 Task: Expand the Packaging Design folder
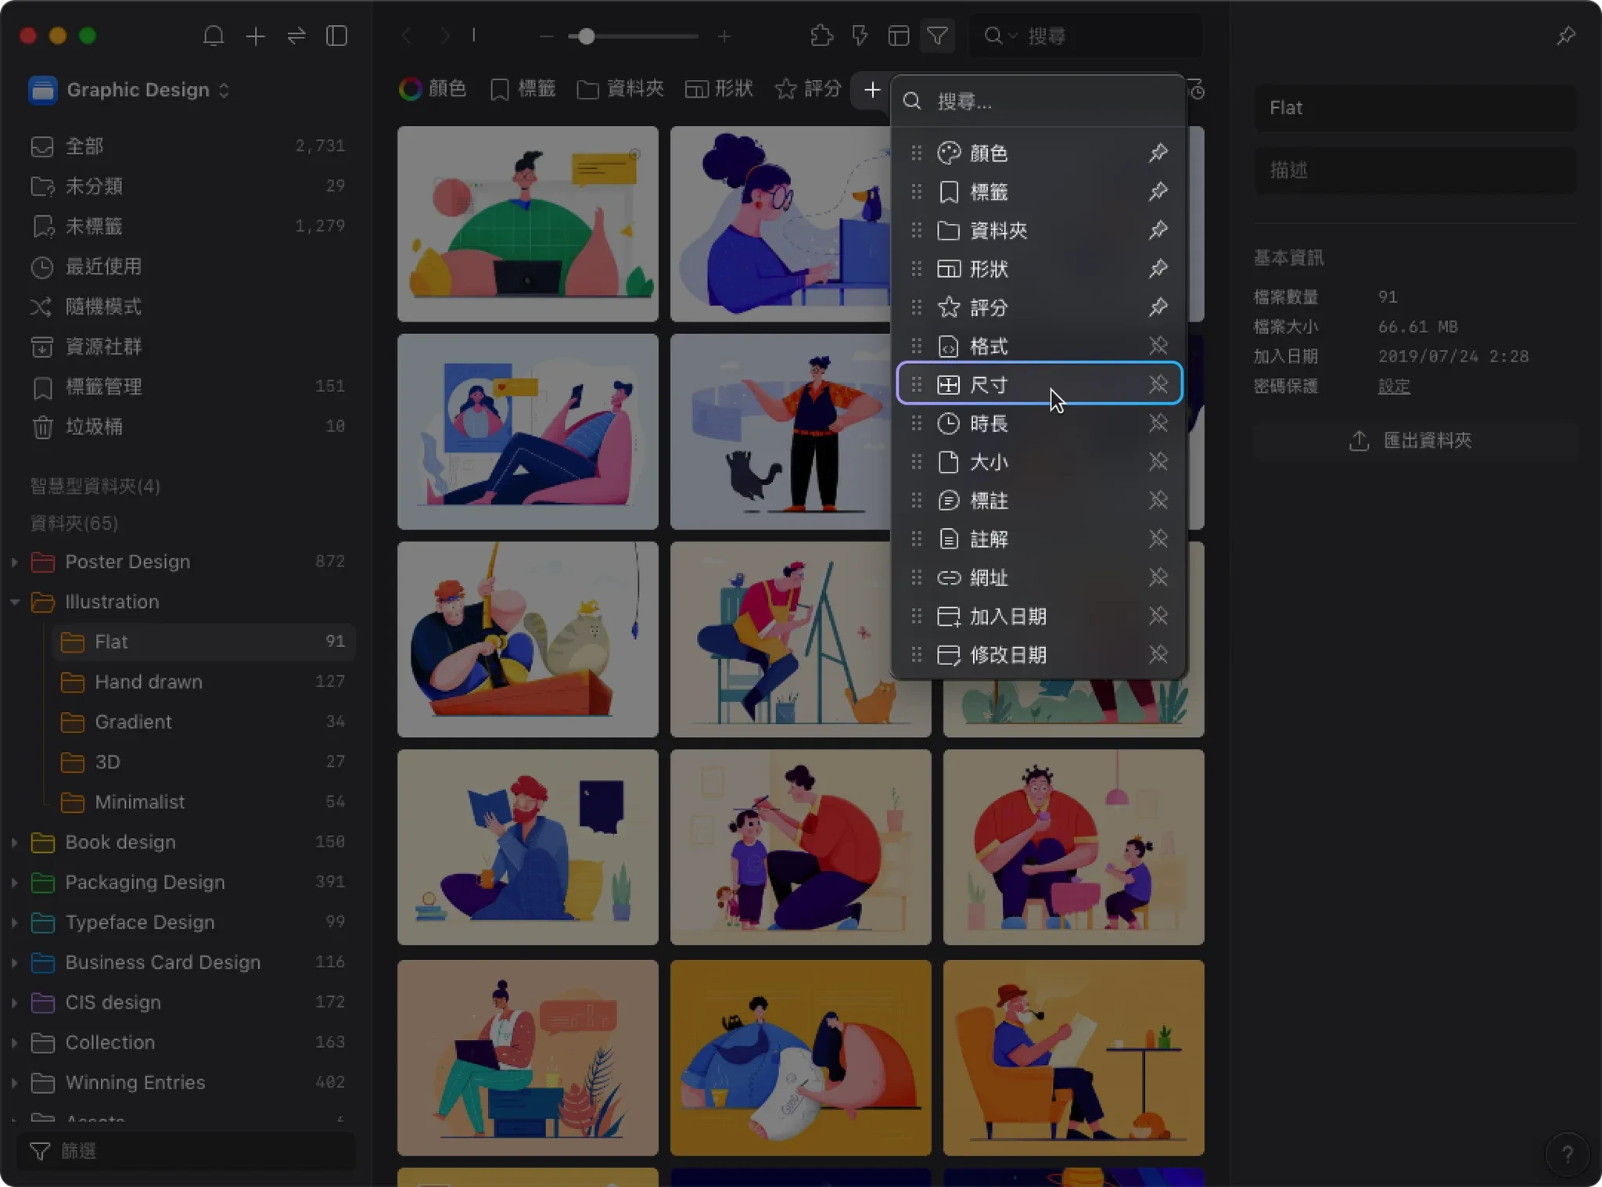pos(14,882)
